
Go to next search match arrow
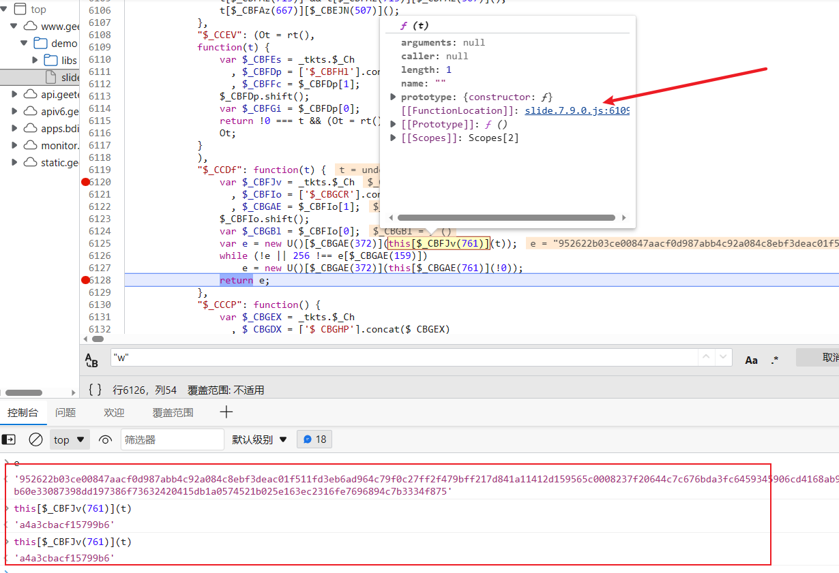click(x=723, y=358)
